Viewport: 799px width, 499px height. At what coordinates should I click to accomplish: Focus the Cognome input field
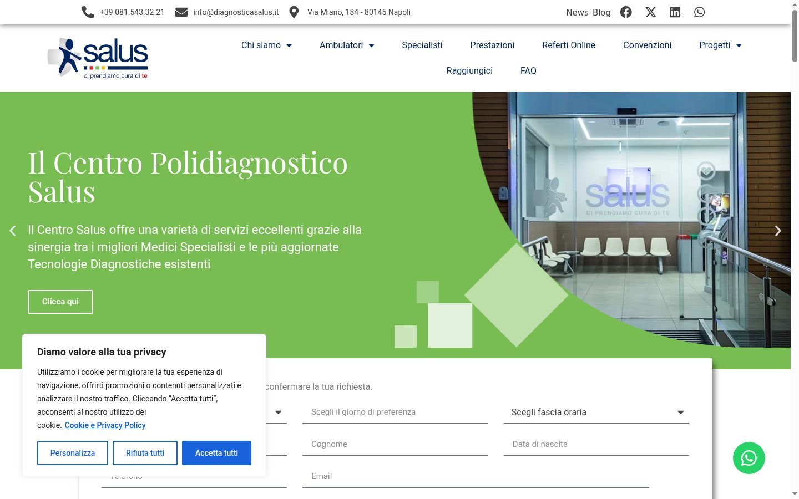[395, 444]
